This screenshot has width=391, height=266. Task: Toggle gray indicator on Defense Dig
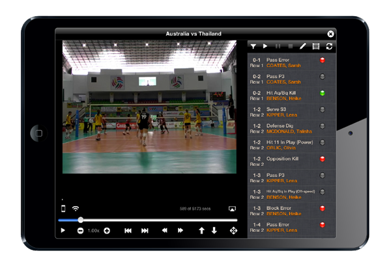[x=323, y=126]
